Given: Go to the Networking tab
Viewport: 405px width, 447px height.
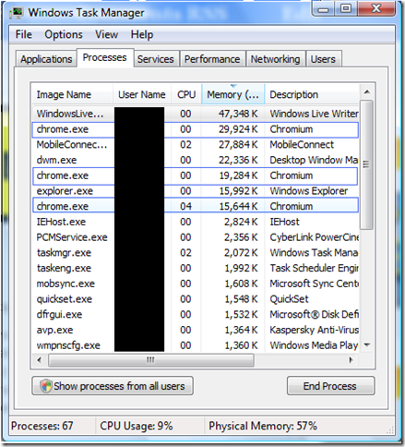Looking at the screenshot, I should coord(275,59).
